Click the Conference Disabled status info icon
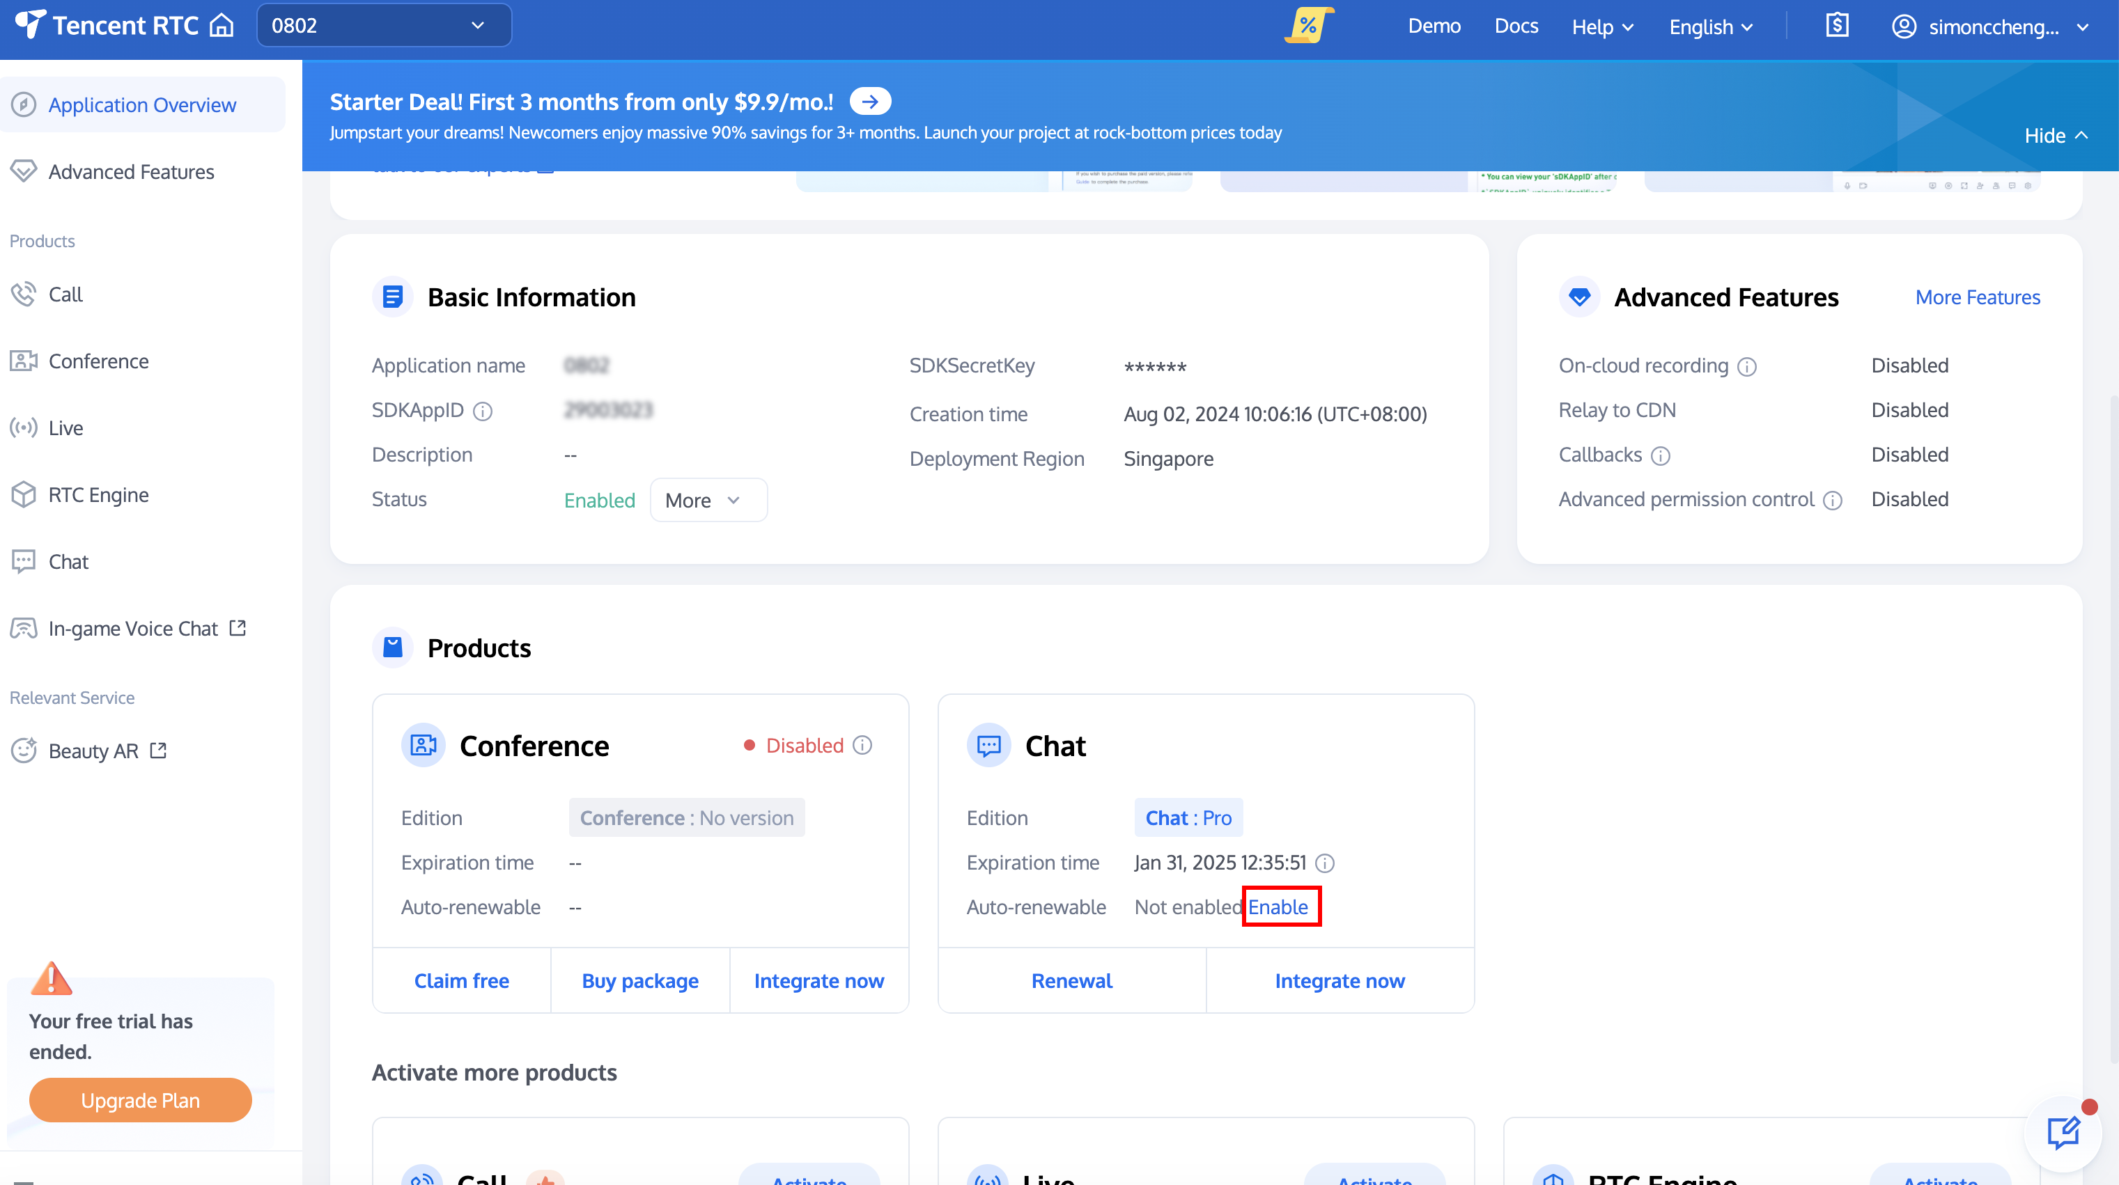This screenshot has height=1185, width=2119. coord(862,745)
